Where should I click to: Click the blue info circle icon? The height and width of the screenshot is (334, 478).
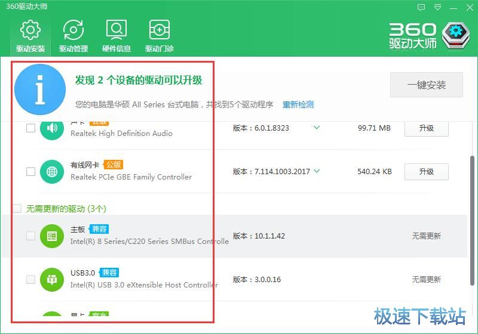pyautogui.click(x=40, y=89)
